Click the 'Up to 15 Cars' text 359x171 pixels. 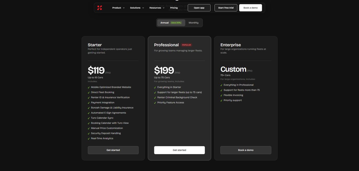coord(95,77)
